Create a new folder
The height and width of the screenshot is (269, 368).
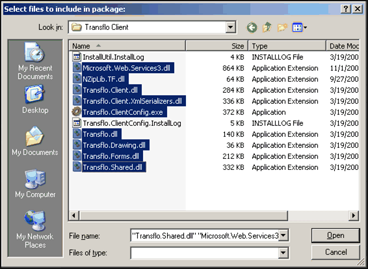click(282, 27)
